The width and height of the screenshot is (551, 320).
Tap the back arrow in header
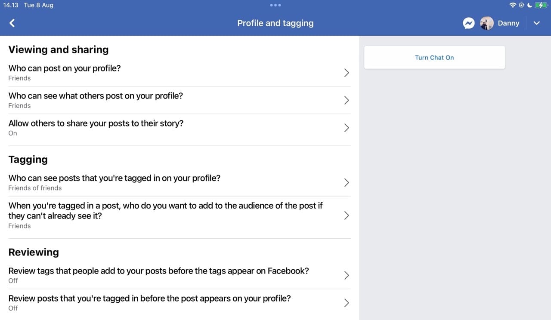(x=12, y=23)
